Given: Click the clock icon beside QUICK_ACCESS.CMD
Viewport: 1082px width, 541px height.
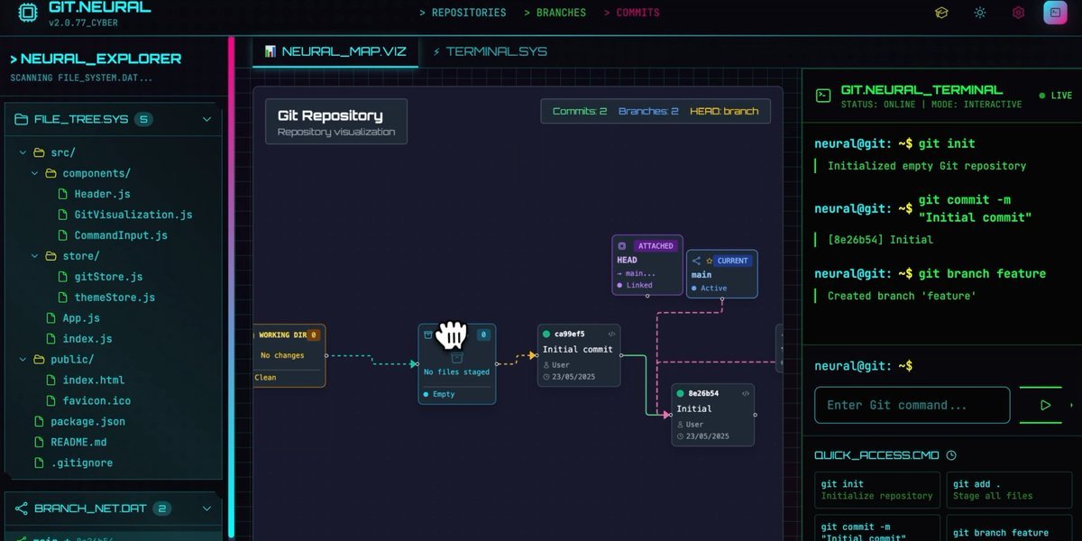Looking at the screenshot, I should [x=951, y=455].
